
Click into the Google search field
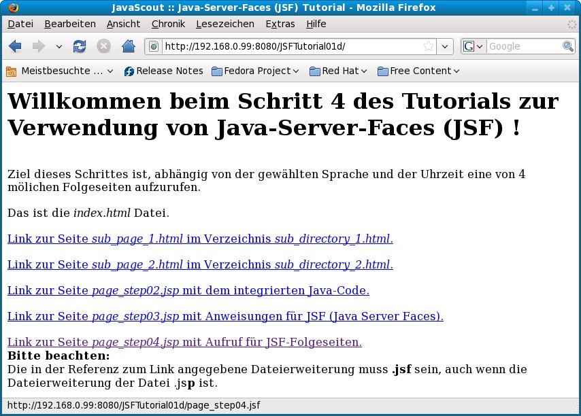(x=522, y=46)
